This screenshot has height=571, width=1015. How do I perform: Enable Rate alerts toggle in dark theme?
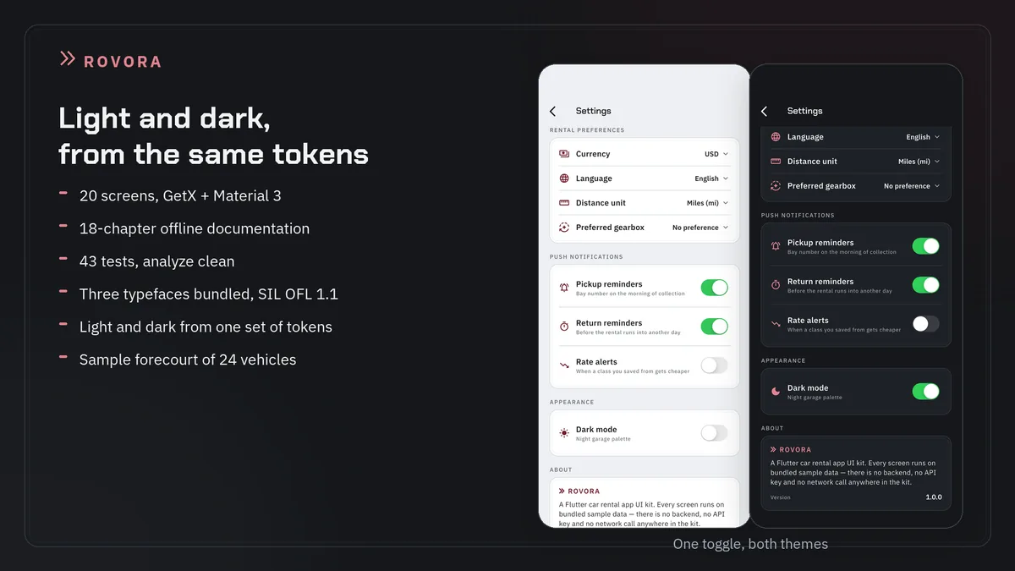click(925, 324)
